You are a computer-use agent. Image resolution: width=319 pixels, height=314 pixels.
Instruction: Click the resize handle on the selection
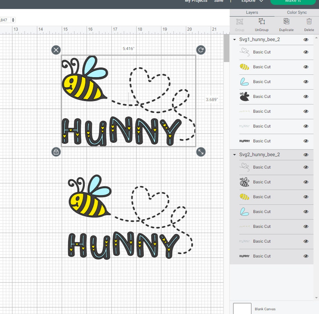[x=201, y=152]
